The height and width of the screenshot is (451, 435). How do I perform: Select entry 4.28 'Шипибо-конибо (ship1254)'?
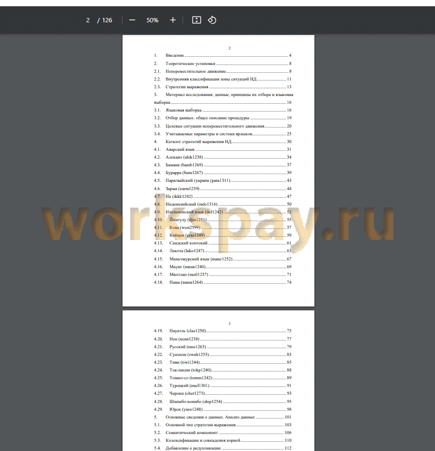point(223,402)
